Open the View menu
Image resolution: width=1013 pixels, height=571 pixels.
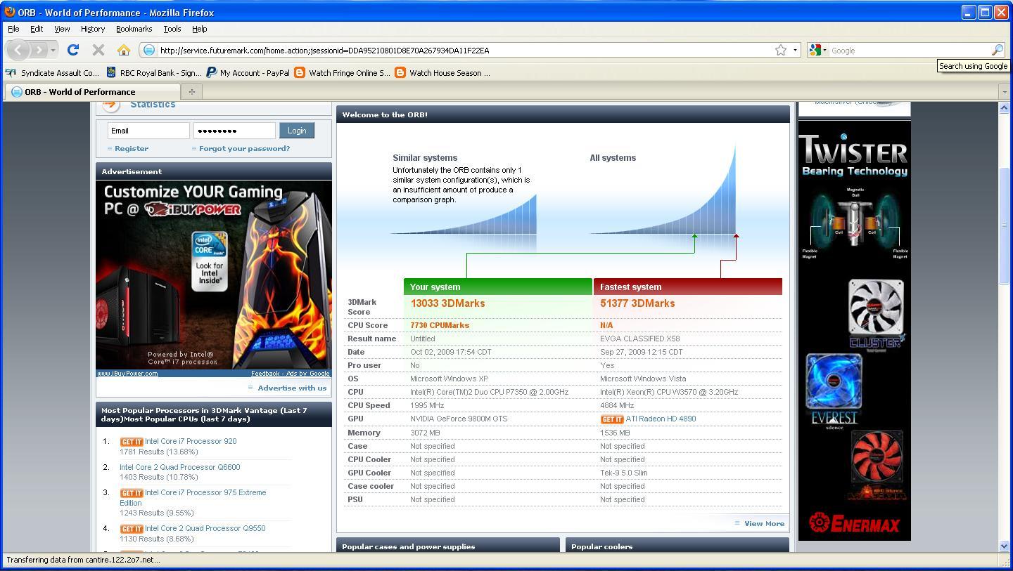pos(62,29)
